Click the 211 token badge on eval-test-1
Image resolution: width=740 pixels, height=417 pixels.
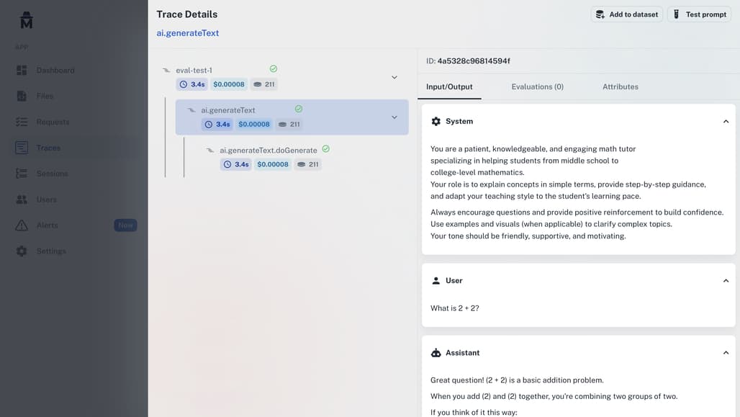(x=263, y=84)
